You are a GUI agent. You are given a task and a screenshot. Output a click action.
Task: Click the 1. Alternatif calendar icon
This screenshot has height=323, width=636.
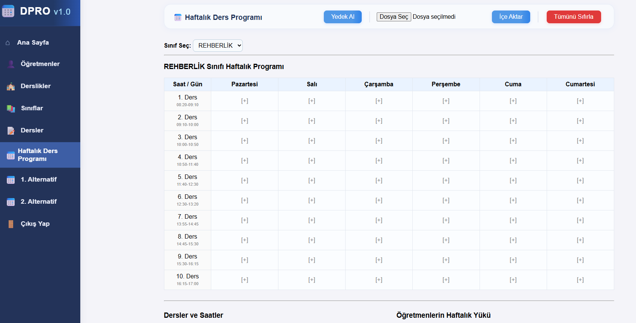coord(11,180)
